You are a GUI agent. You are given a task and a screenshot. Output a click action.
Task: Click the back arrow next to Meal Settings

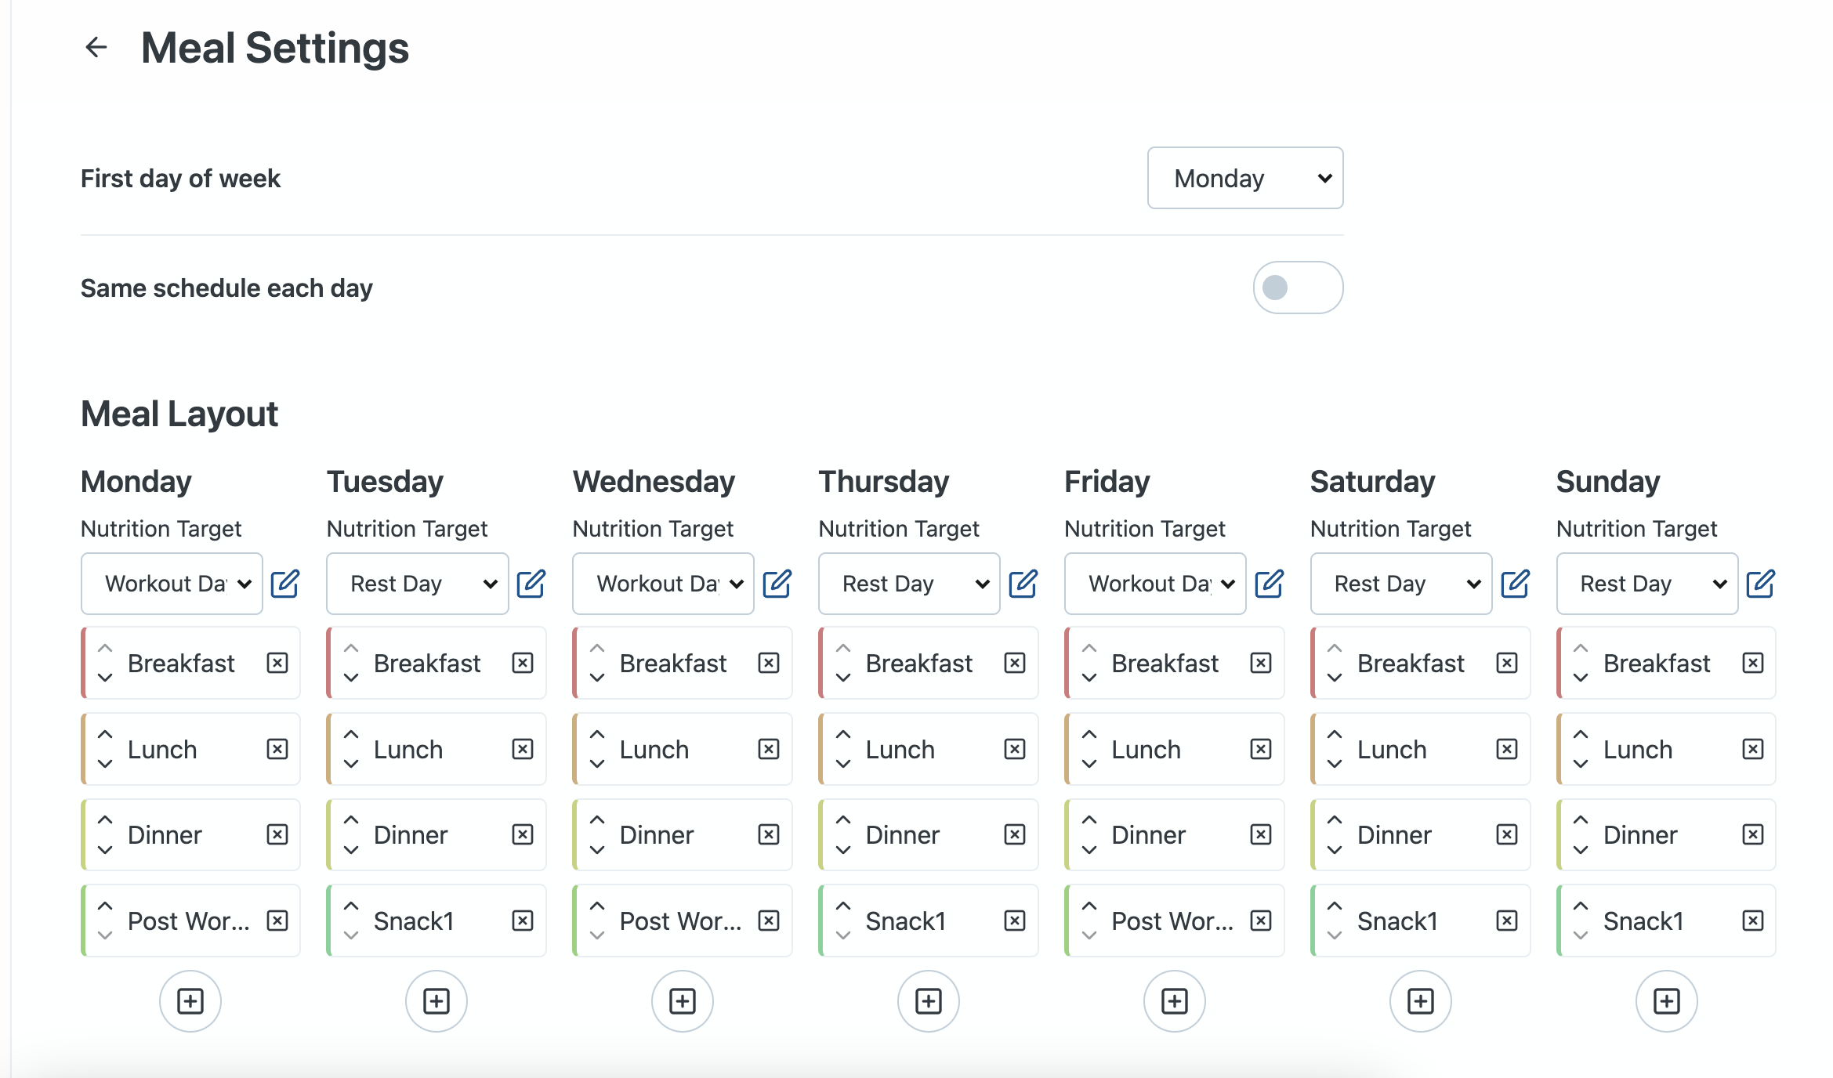96,48
